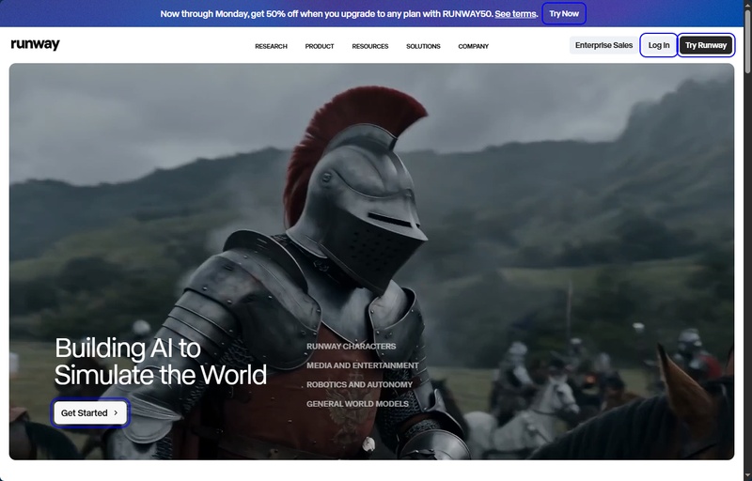Click the Enterprise Sales button
Screen dimensions: 752x481
point(603,45)
